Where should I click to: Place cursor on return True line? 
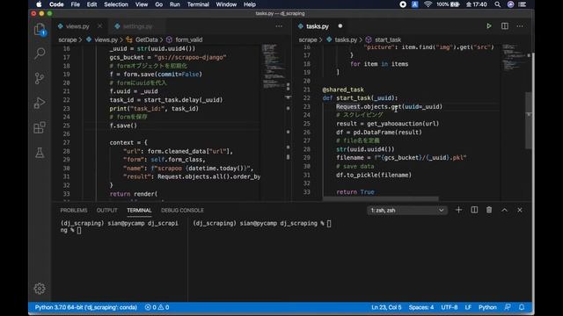pos(355,192)
